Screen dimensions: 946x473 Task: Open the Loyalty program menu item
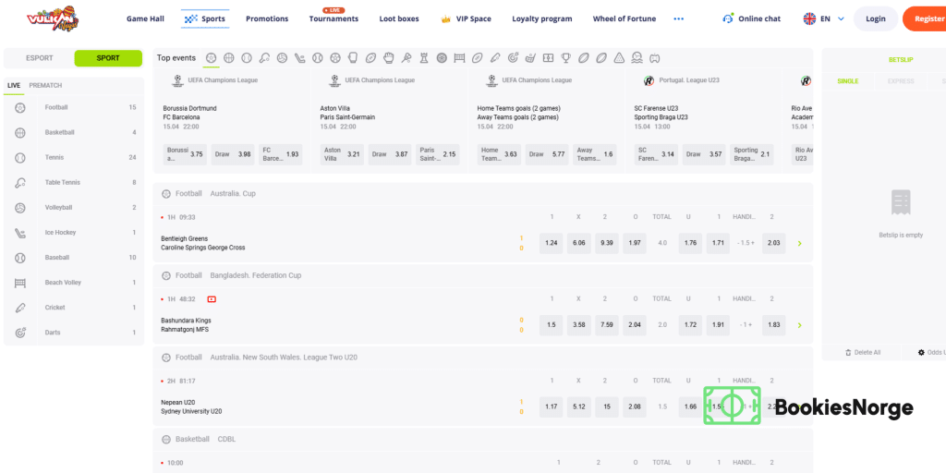(541, 18)
